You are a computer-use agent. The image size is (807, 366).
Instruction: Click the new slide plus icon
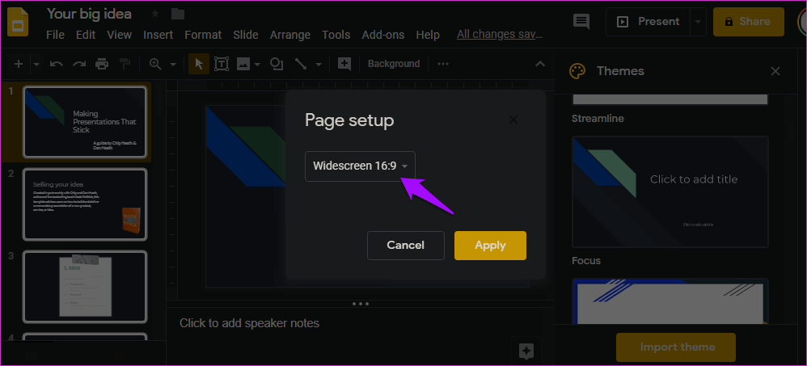pos(19,65)
